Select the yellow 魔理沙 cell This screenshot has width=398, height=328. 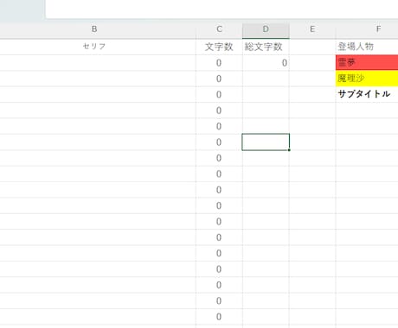pyautogui.click(x=367, y=79)
